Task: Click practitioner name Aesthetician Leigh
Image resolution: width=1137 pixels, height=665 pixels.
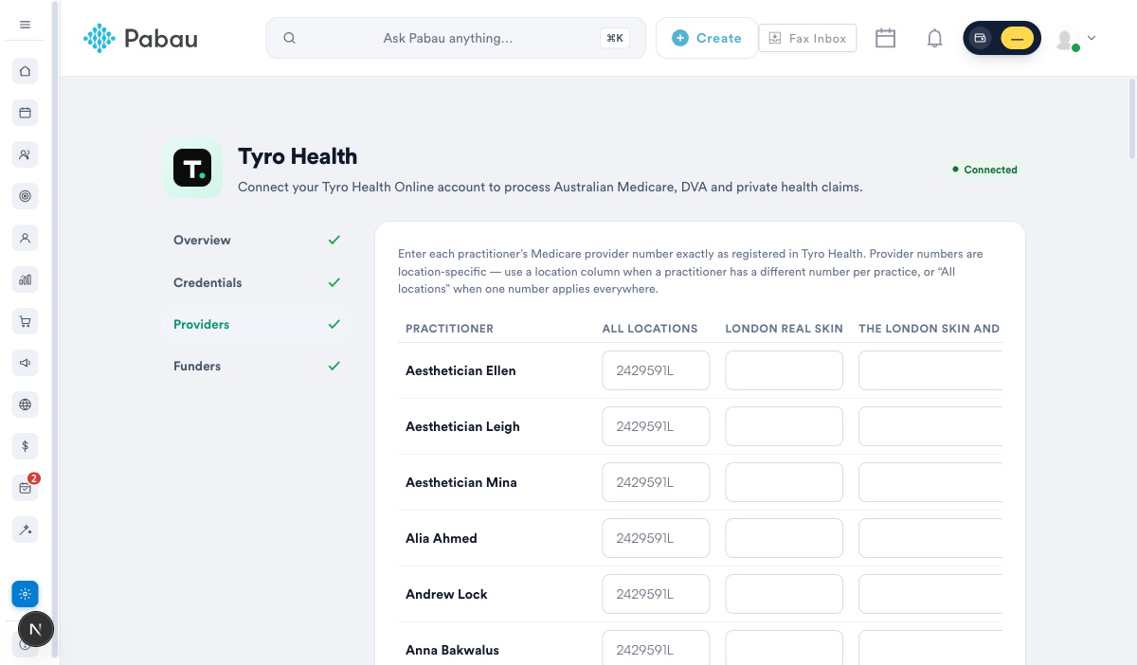Action: 462,426
